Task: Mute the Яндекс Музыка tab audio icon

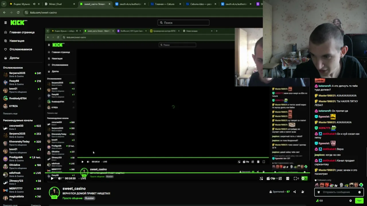Action: (x=34, y=4)
